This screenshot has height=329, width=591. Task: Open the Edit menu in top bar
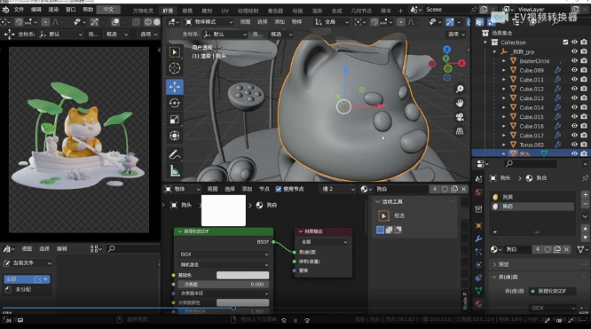pyautogui.click(x=36, y=10)
